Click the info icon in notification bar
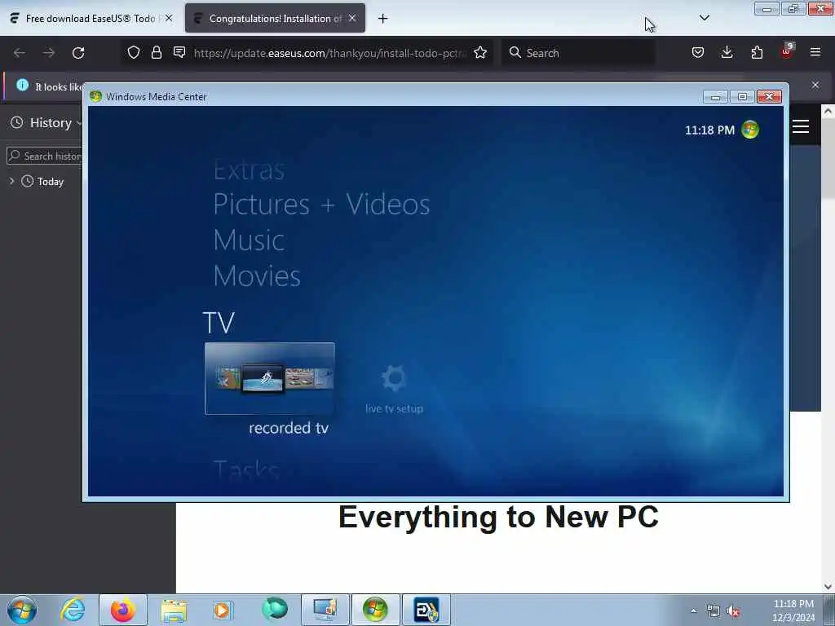 click(x=22, y=85)
